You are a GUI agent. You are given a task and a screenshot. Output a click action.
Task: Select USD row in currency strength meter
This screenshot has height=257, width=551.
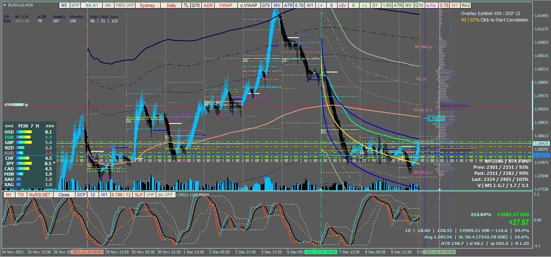coord(28,132)
